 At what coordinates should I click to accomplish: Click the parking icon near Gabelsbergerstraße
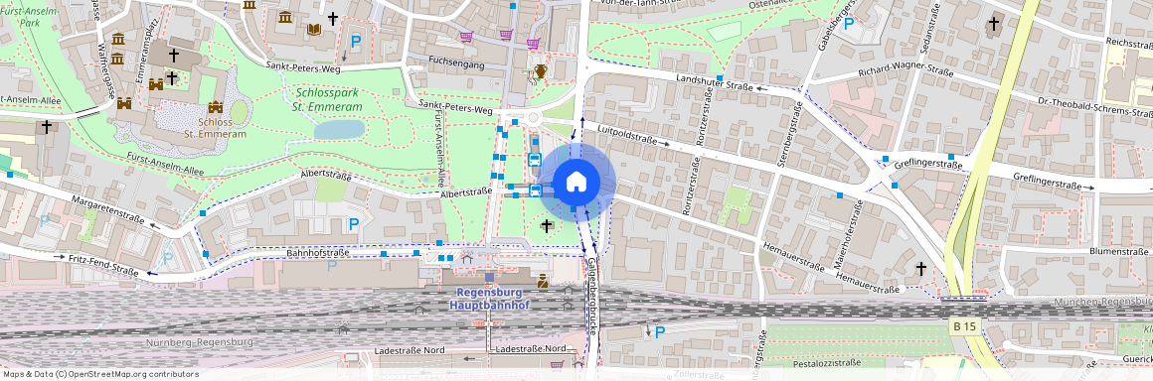849,24
